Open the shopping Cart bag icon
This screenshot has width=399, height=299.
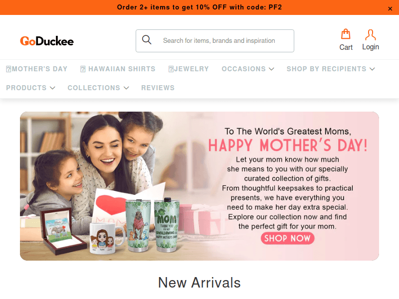tap(346, 34)
